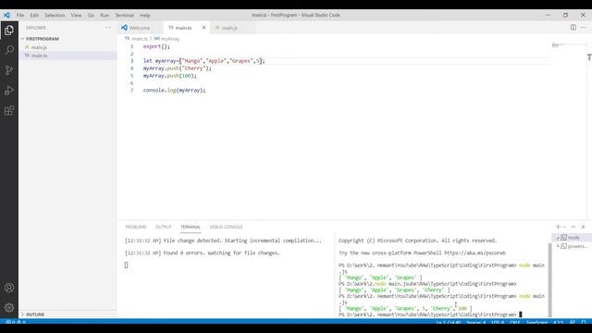Open the Output panel tab
This screenshot has height=333, width=592.
tap(164, 227)
